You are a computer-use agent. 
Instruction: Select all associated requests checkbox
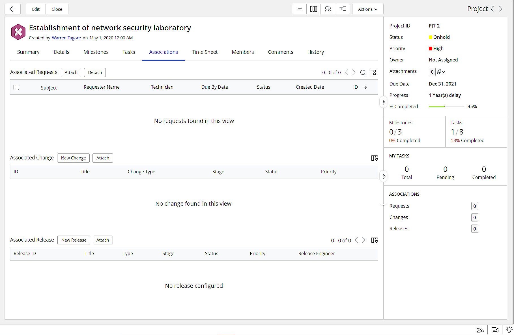point(16,87)
